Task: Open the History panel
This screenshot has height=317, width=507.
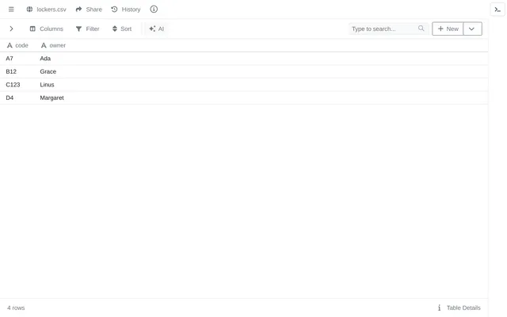Action: click(126, 10)
